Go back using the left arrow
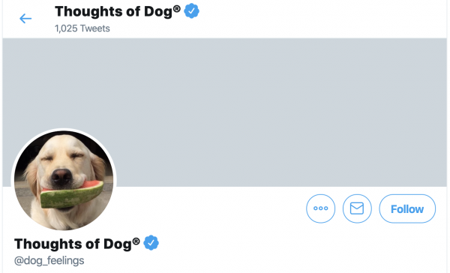 pos(25,19)
